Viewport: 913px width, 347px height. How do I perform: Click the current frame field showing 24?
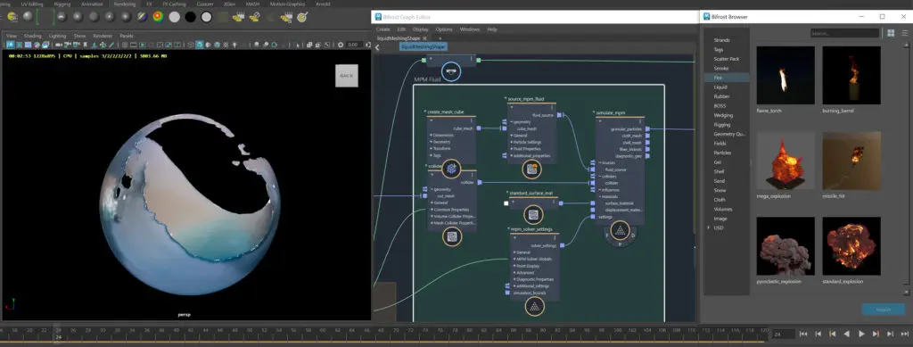(x=783, y=335)
